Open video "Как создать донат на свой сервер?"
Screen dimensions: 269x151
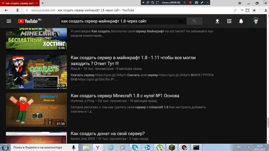point(108,133)
